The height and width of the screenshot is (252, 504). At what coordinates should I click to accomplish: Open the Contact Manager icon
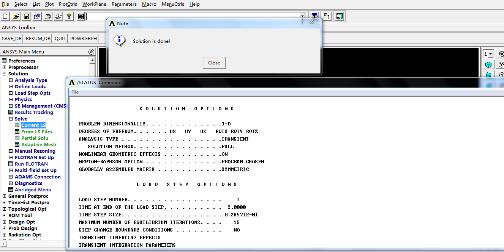340,16
